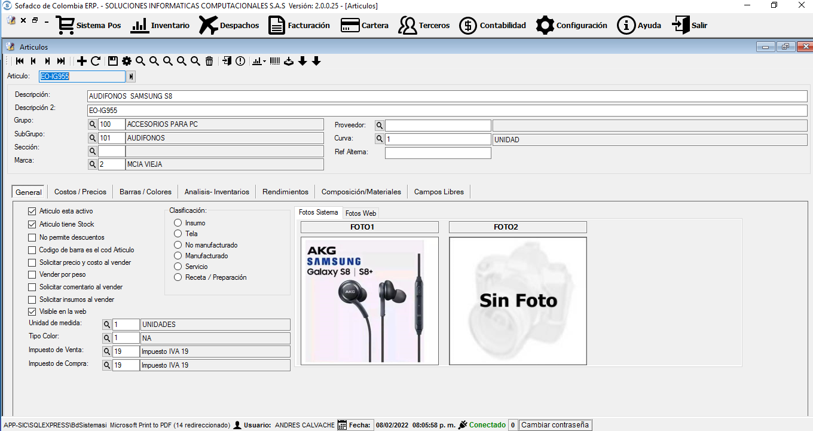The image size is (813, 431).
Task: Add a new article with plus icon
Action: pyautogui.click(x=82, y=61)
